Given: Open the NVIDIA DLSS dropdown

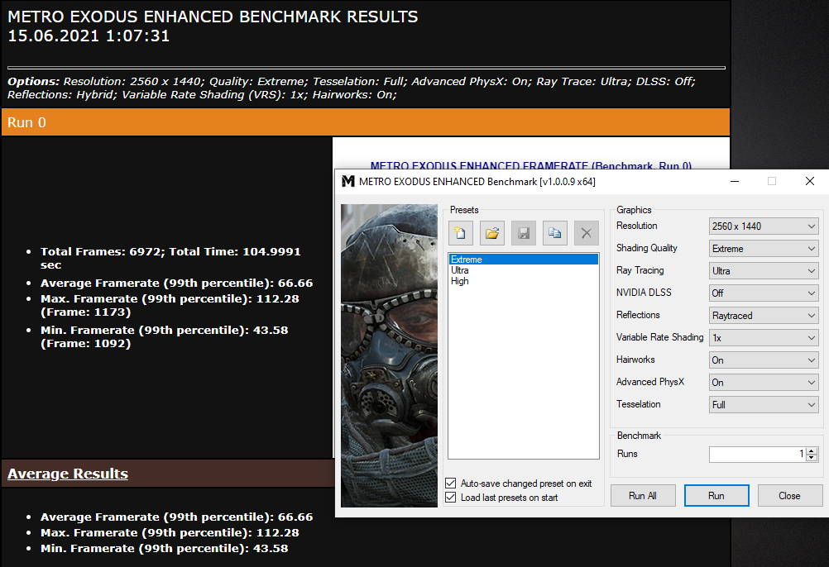Looking at the screenshot, I should coord(764,293).
